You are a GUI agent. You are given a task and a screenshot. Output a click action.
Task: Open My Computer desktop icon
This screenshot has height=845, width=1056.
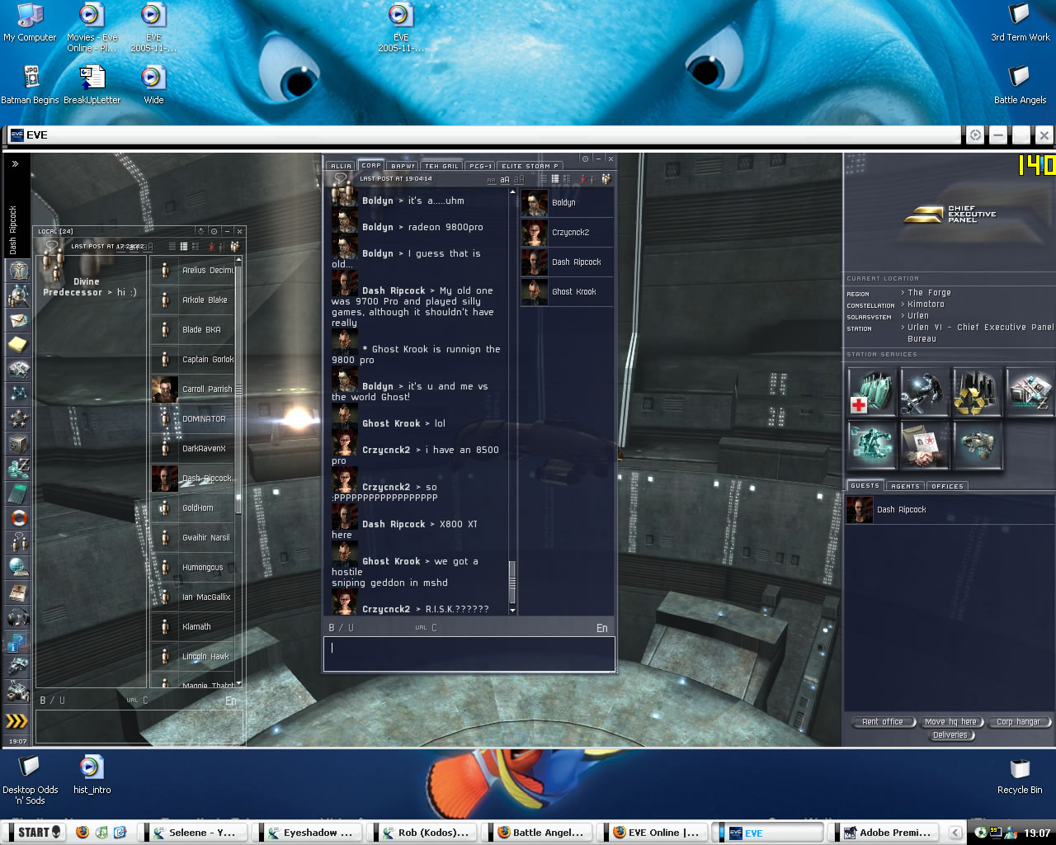coord(30,23)
